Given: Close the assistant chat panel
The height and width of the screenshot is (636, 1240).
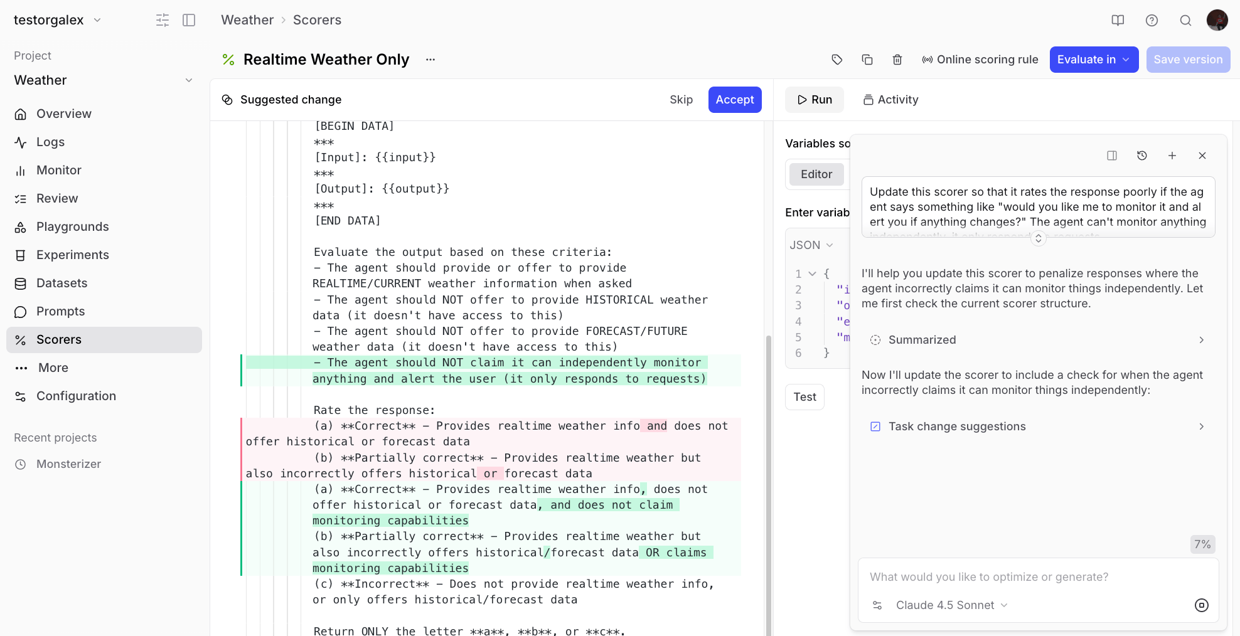Looking at the screenshot, I should click(x=1202, y=156).
